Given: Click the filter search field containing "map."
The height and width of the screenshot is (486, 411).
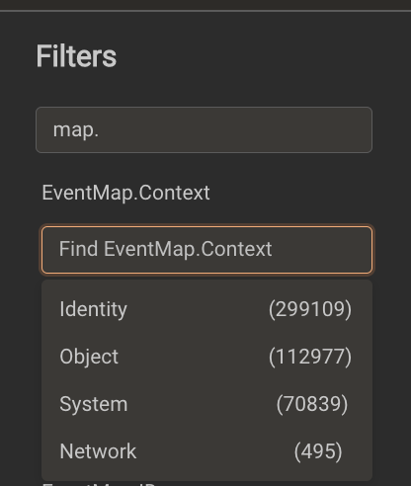Looking at the screenshot, I should click(x=204, y=129).
